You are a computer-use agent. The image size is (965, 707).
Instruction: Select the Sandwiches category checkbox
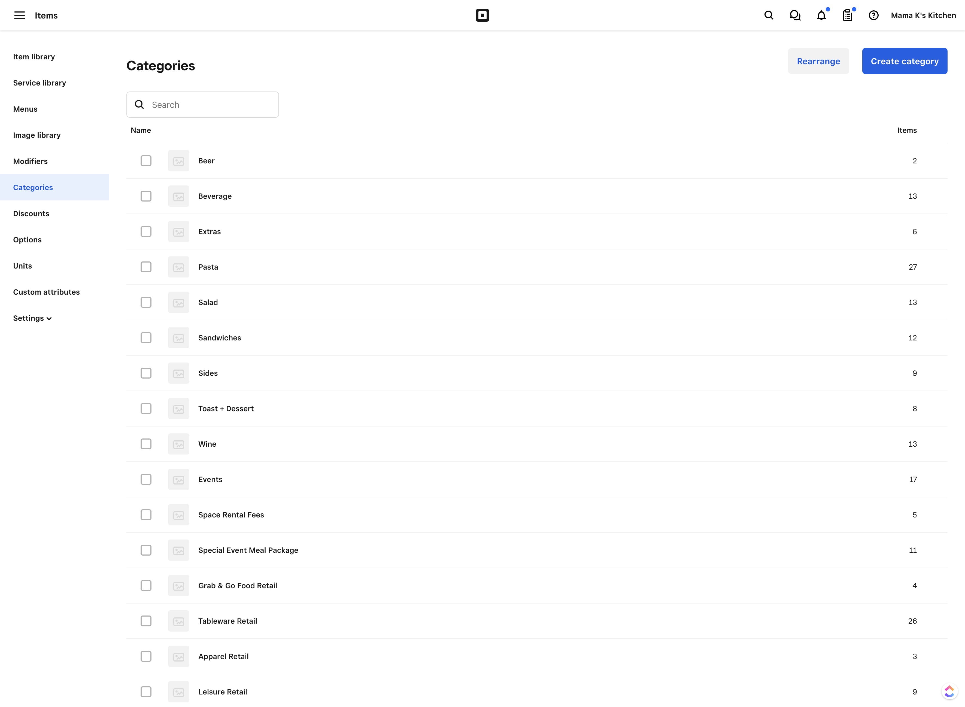tap(146, 338)
